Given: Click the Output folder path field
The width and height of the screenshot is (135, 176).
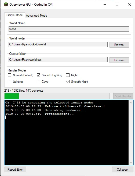Looking at the screenshot, I should [58, 60].
